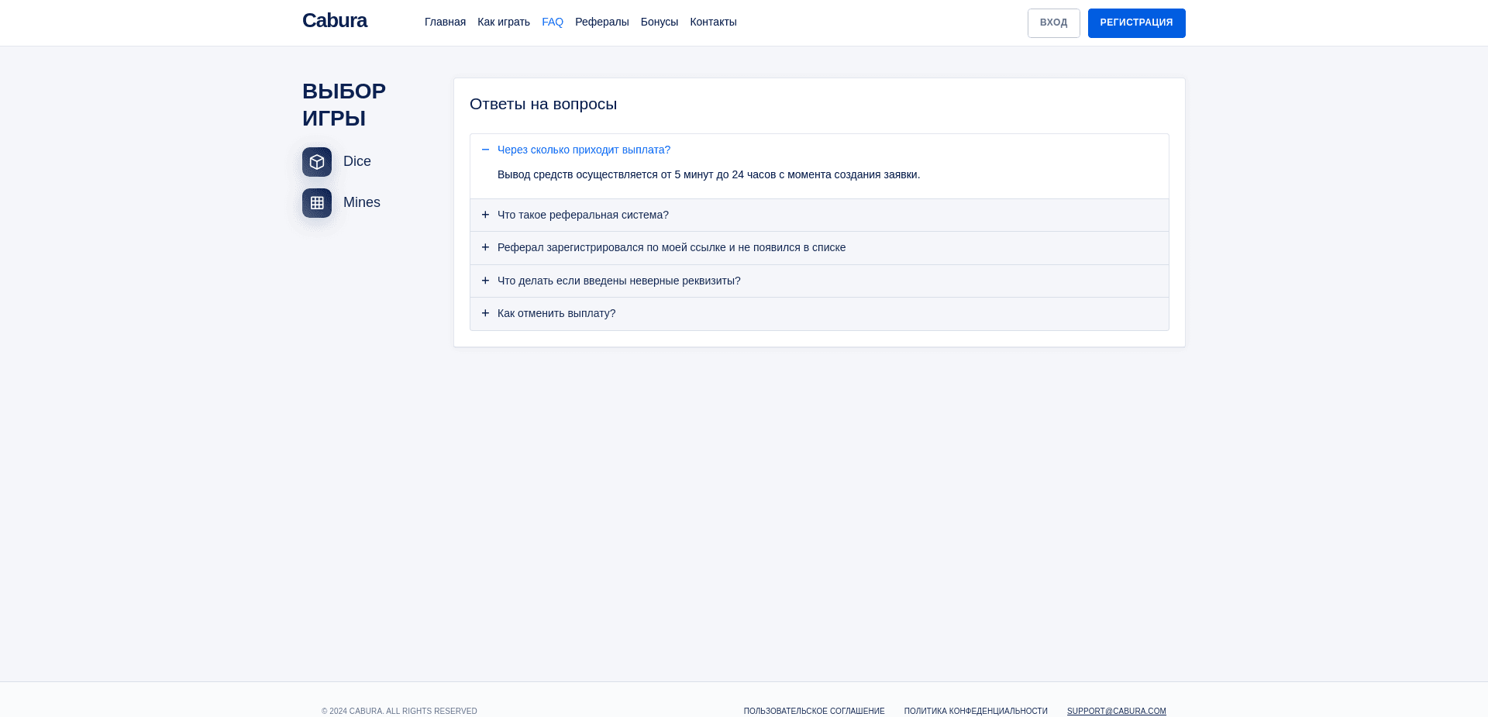Expand "Что делать если введены неверные реквизиты?"
Viewport: 1488px width, 717px height.
tap(618, 281)
